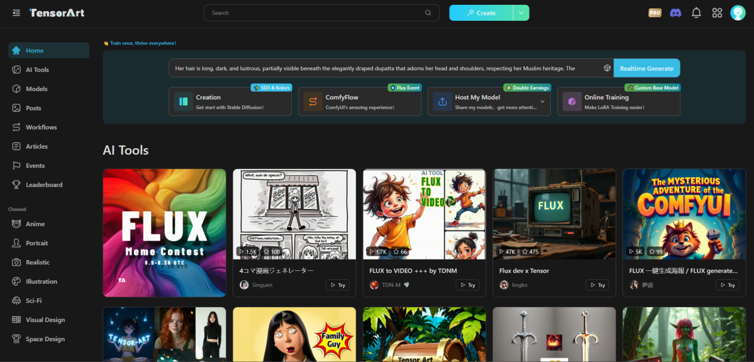Open the FLUX Meme Contest thumbnail
Image resolution: width=754 pixels, height=362 pixels.
(x=164, y=232)
